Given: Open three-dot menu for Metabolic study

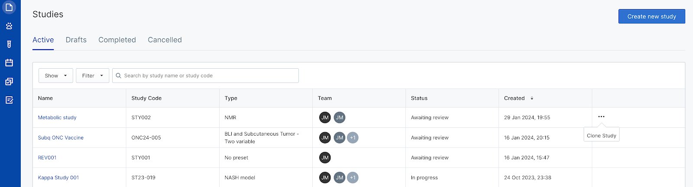Looking at the screenshot, I should (x=601, y=117).
